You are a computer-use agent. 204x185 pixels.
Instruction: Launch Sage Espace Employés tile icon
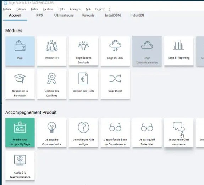[83, 45]
